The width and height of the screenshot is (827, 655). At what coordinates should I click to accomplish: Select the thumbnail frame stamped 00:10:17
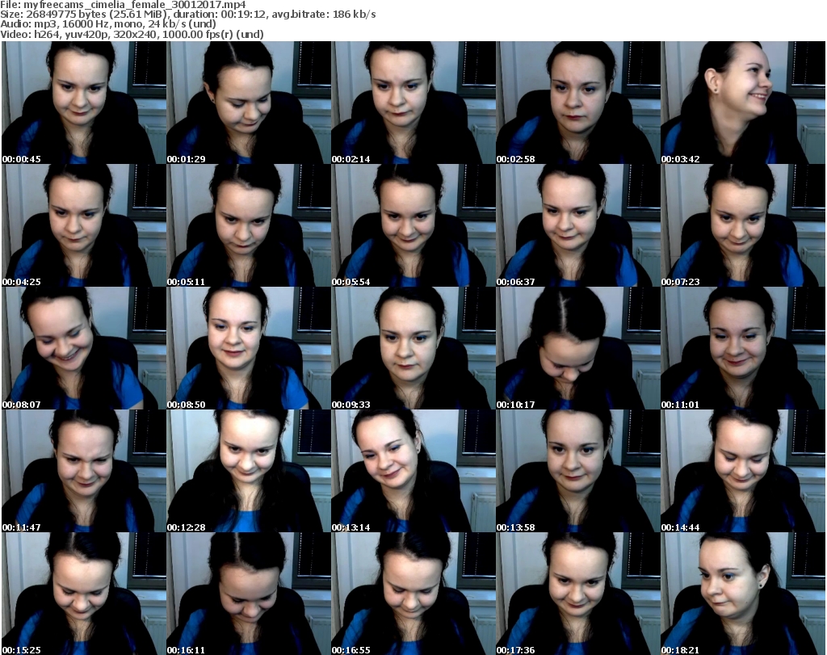click(x=578, y=349)
